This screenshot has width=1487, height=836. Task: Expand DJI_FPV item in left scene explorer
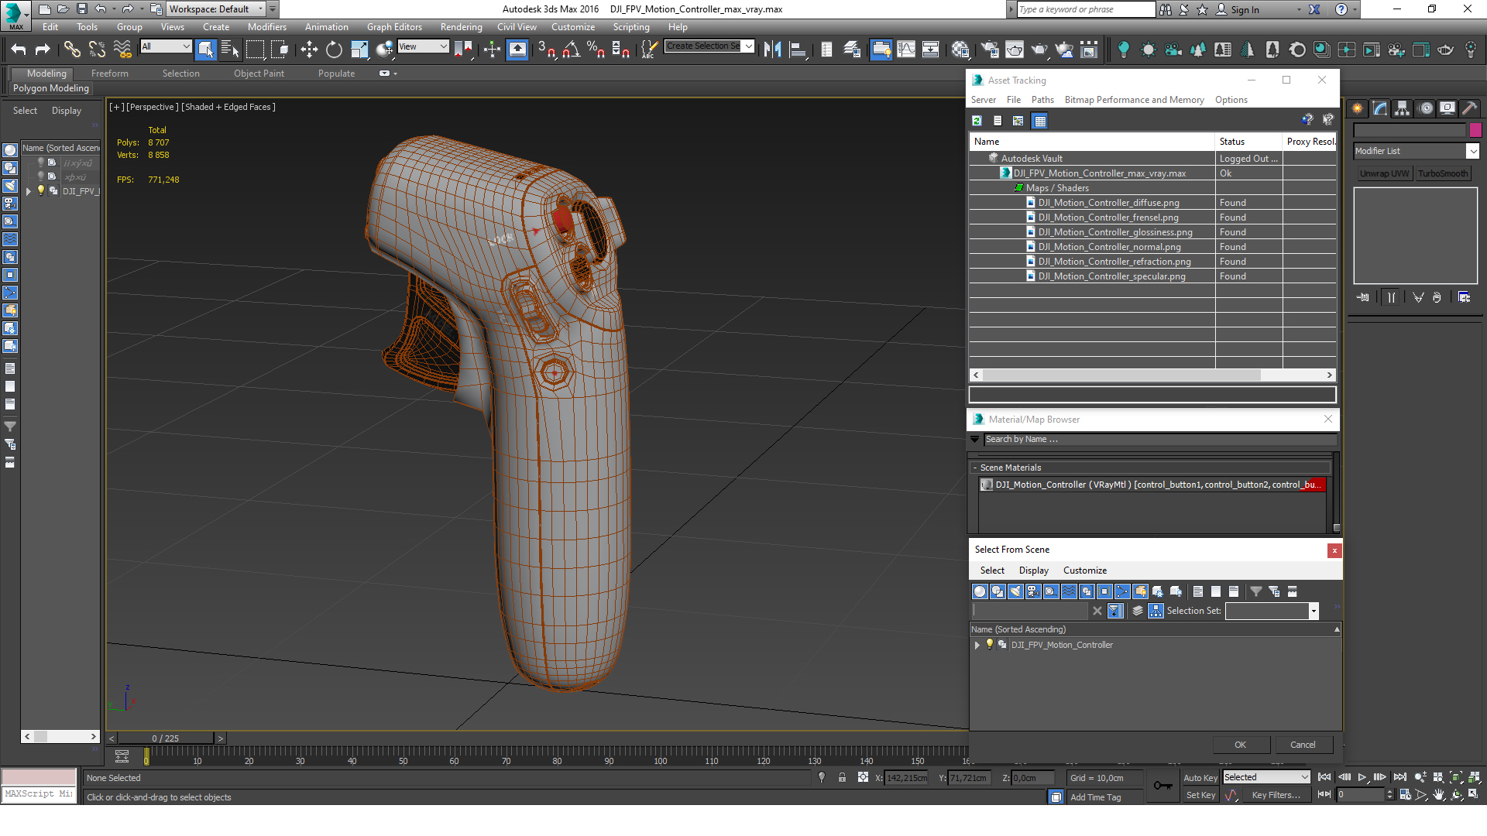click(29, 191)
